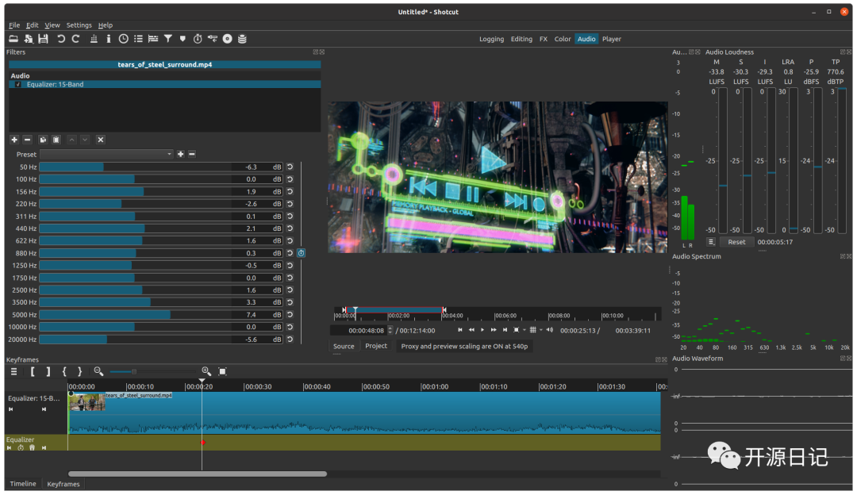Open Markers via the shield-shaped icon
The image size is (857, 495).
[183, 39]
